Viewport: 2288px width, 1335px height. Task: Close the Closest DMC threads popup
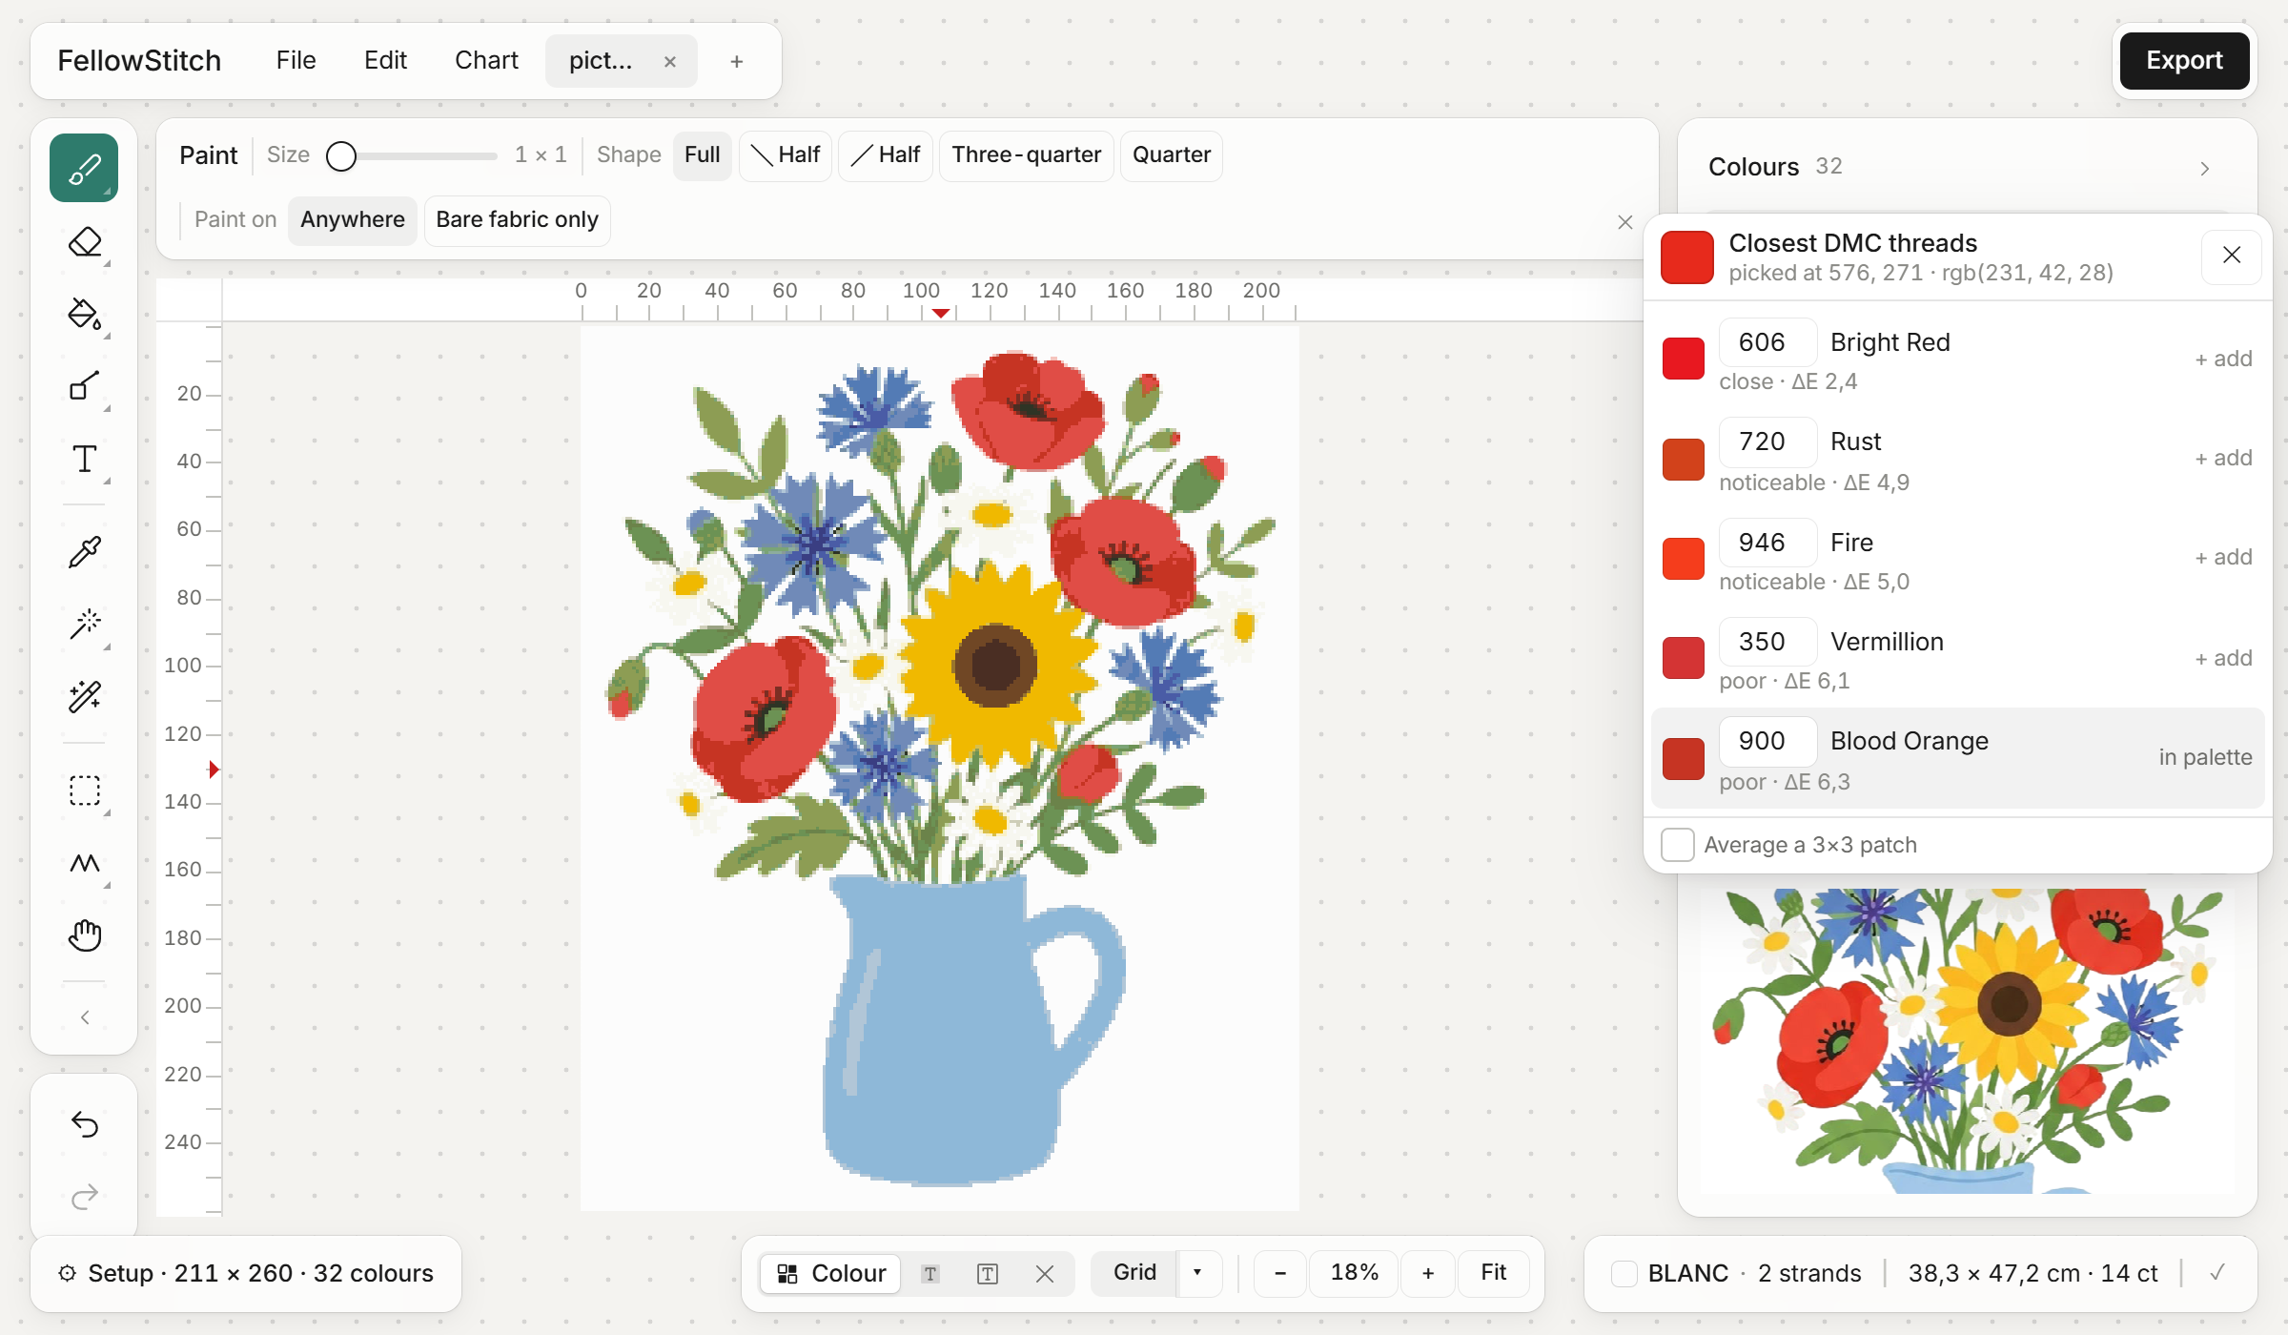coord(2231,256)
